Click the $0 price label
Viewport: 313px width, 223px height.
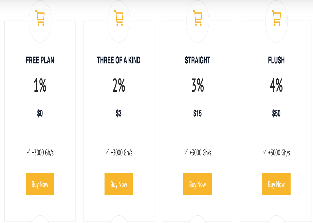[x=40, y=113]
